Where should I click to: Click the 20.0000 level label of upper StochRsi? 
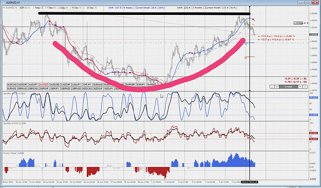tap(314, 115)
